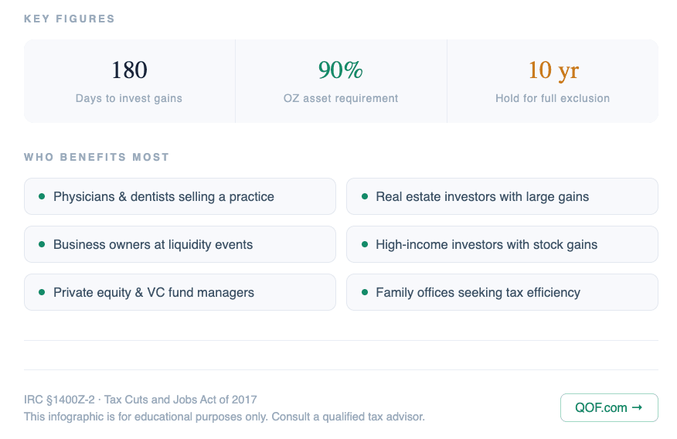Image resolution: width=677 pixels, height=439 pixels.
Task: Click the OZ asset requirement label
Action: pos(341,98)
